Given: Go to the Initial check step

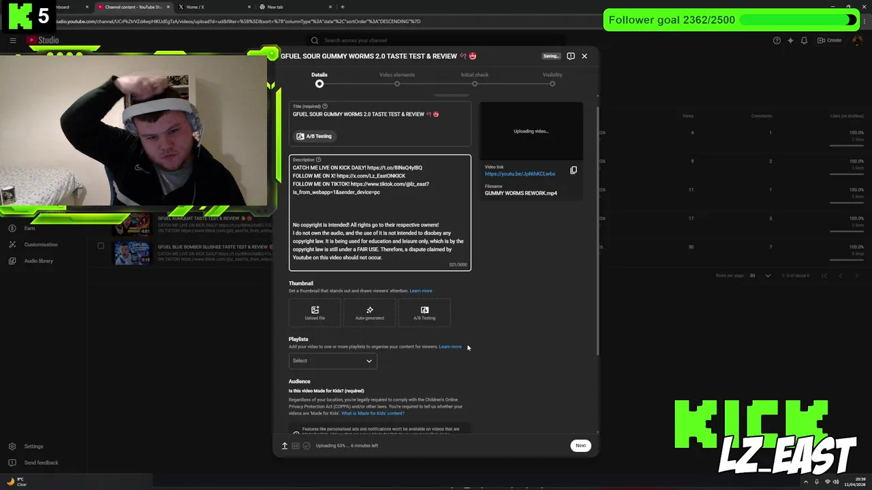Looking at the screenshot, I should tap(475, 78).
